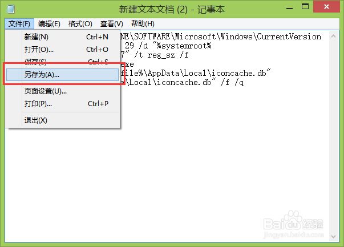This screenshot has width=344, height=247.
Task: Maximize the Notepad window
Action: pyautogui.click(x=305, y=7)
